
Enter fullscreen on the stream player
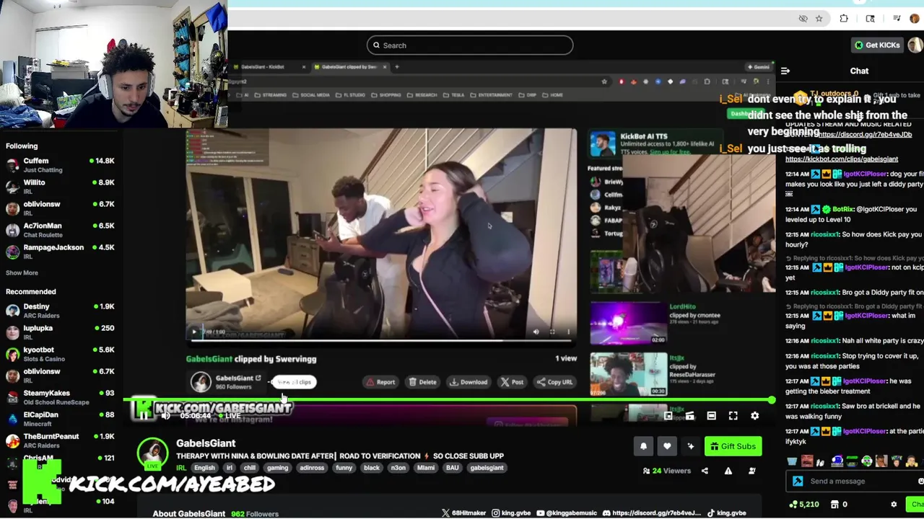pyautogui.click(x=733, y=416)
